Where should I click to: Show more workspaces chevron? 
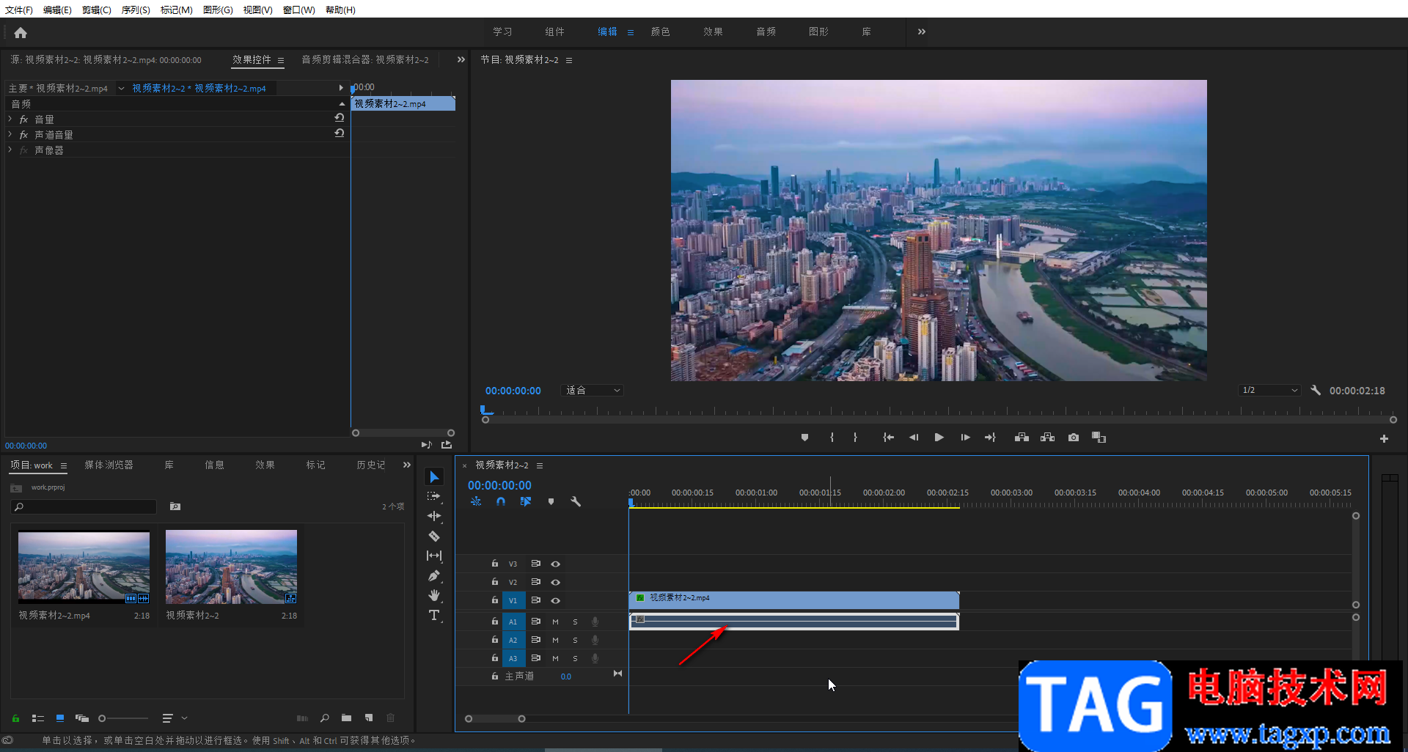(x=922, y=32)
